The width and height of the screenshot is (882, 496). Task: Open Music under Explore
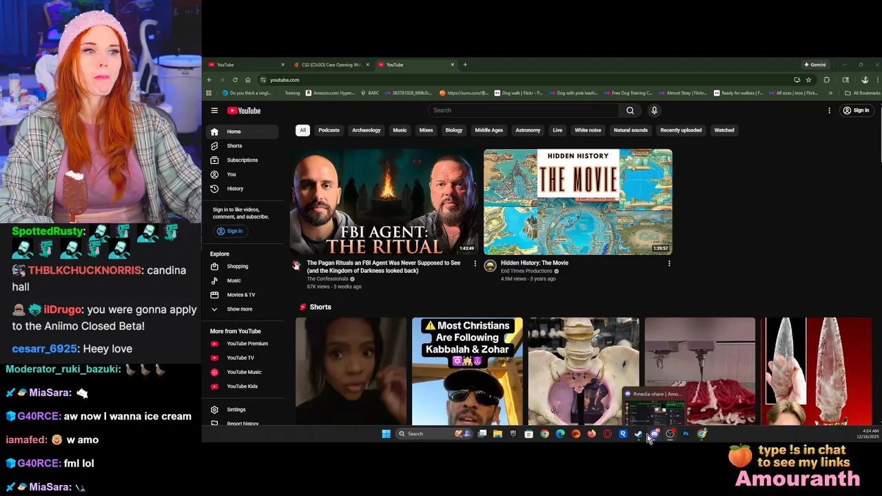(241, 280)
